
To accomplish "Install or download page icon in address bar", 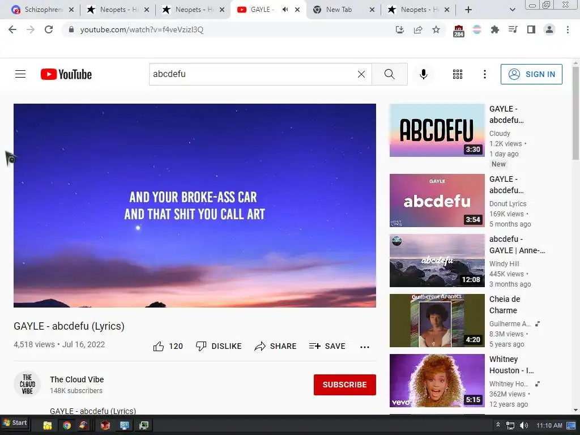I will [400, 29].
